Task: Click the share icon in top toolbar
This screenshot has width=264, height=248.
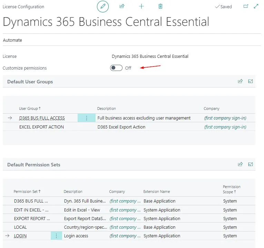Action: pyautogui.click(x=122, y=7)
